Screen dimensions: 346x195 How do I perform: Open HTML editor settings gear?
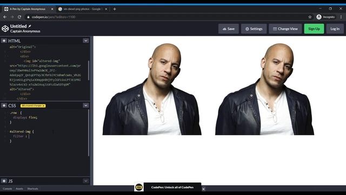point(4,41)
